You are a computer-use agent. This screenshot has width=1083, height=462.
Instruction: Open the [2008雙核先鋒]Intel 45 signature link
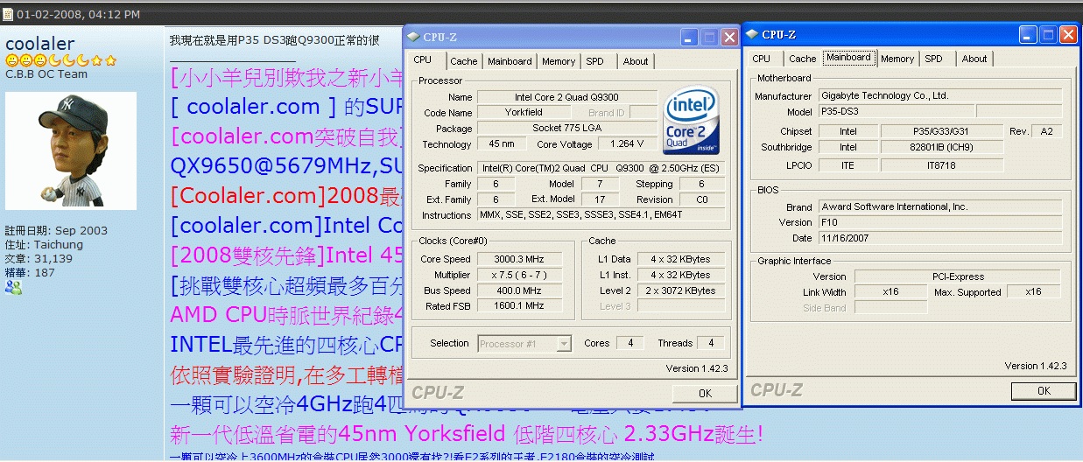coord(285,255)
